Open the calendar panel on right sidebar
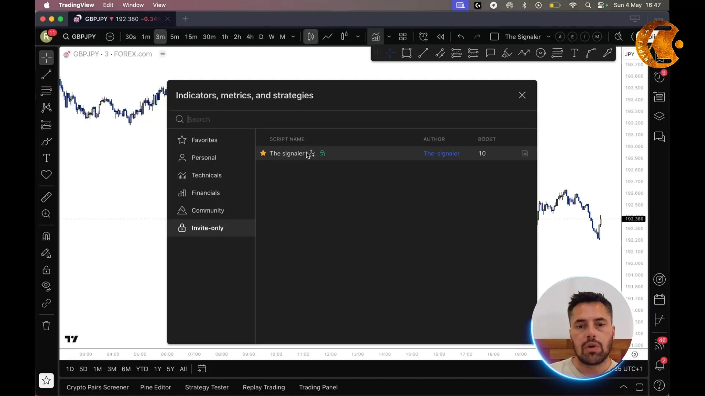This screenshot has height=396, width=705. 659,300
